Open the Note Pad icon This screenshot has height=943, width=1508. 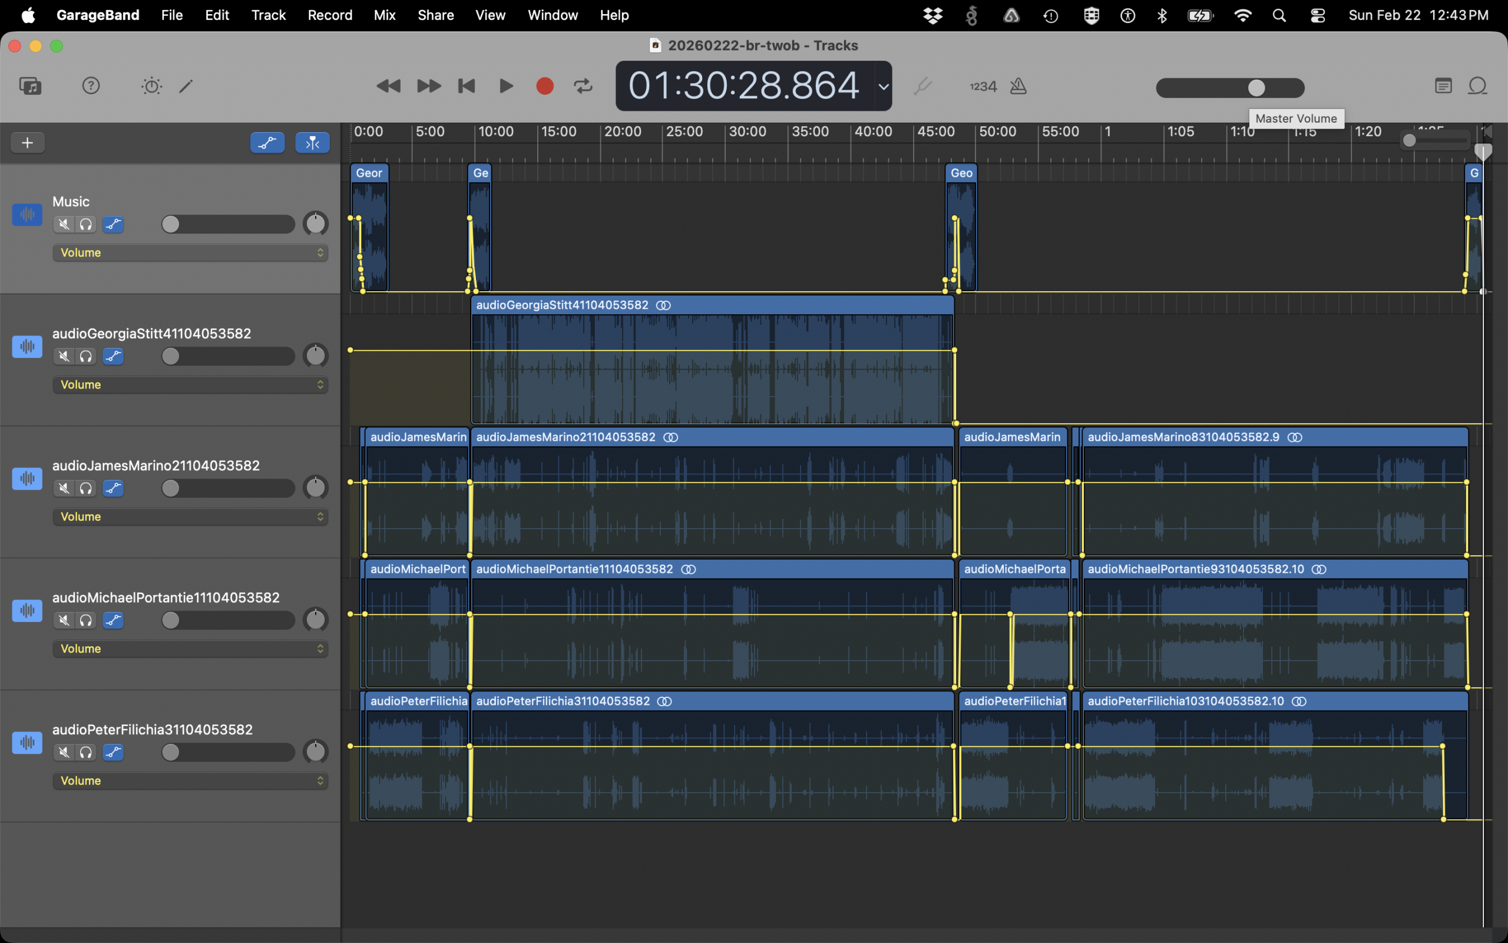[1443, 85]
